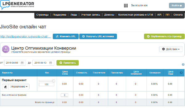The height and width of the screenshot is (111, 185).
Task: Open the Поддержка menu item
Action: 60,15
